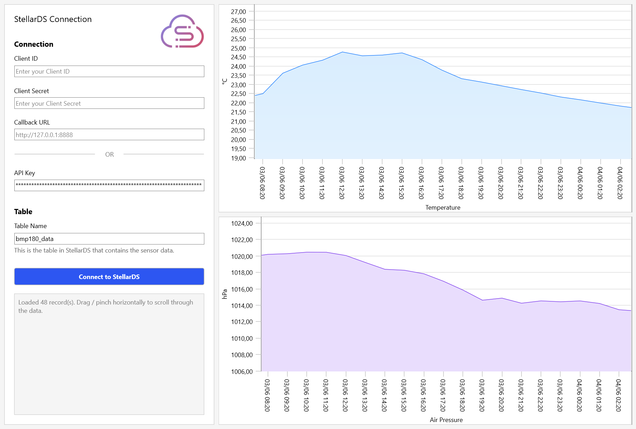636x429 pixels.
Task: Click the OR separator text
Action: [109, 154]
